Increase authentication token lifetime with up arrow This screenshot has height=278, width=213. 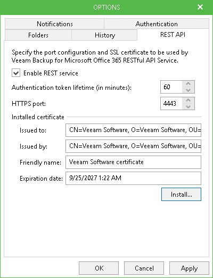pyautogui.click(x=188, y=83)
